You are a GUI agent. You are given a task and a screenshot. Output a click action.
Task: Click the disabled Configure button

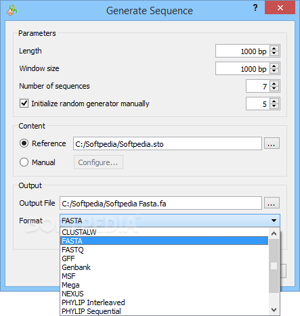pyautogui.click(x=98, y=162)
